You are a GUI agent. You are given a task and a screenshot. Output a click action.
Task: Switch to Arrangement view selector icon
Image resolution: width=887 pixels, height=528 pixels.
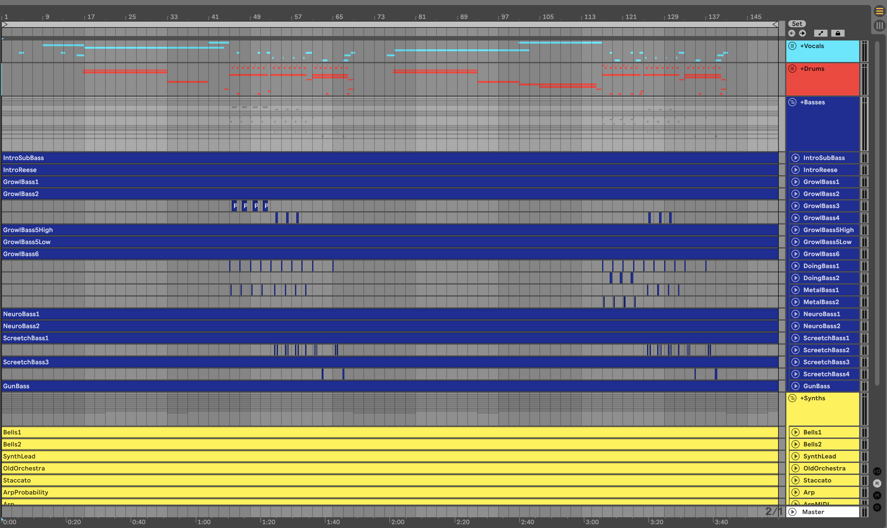[x=879, y=11]
